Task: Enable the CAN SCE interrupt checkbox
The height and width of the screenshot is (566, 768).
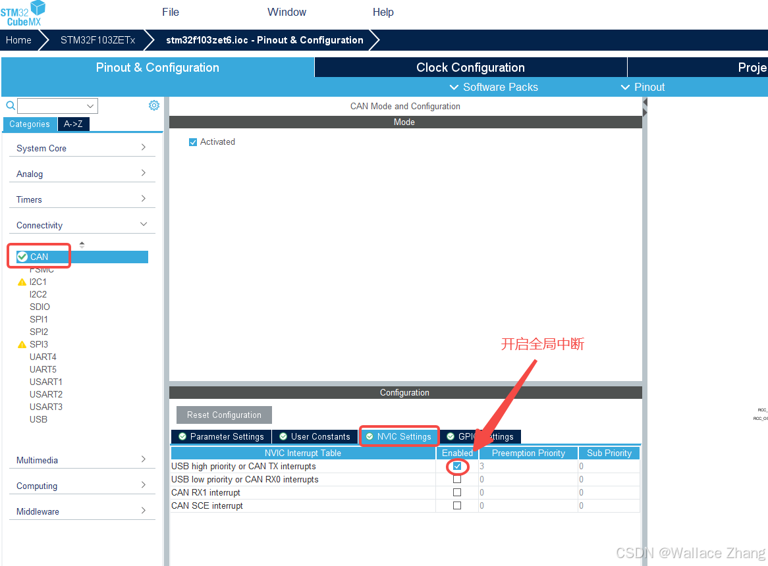Action: (x=457, y=506)
